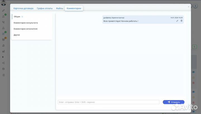Open sidebar bell icon with green badge
This screenshot has height=114, width=201.
(x=4, y=16)
